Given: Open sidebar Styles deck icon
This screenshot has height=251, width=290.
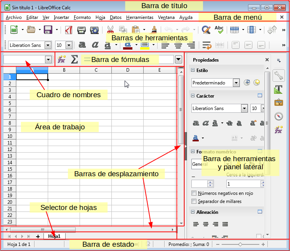Looking at the screenshot, I should click(278, 89).
